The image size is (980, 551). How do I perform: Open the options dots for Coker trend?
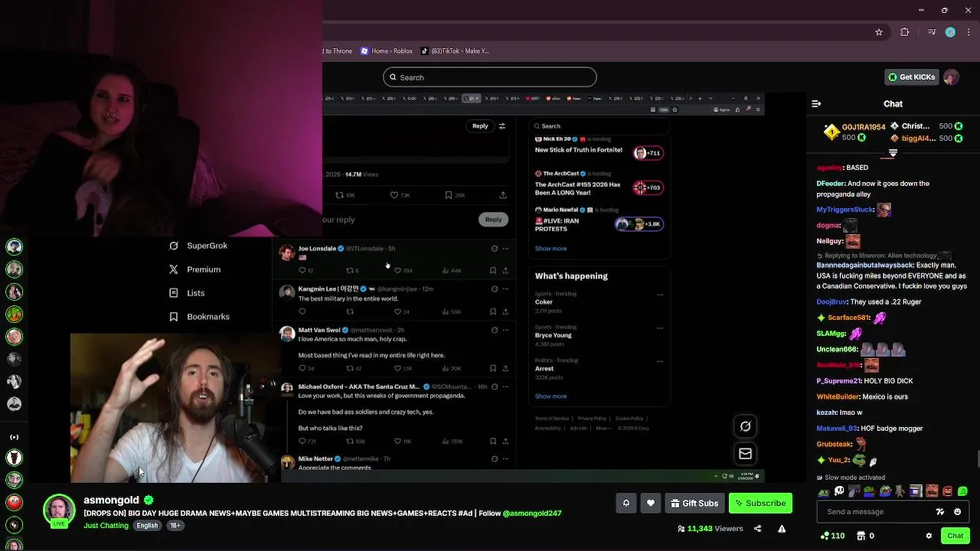(x=660, y=295)
